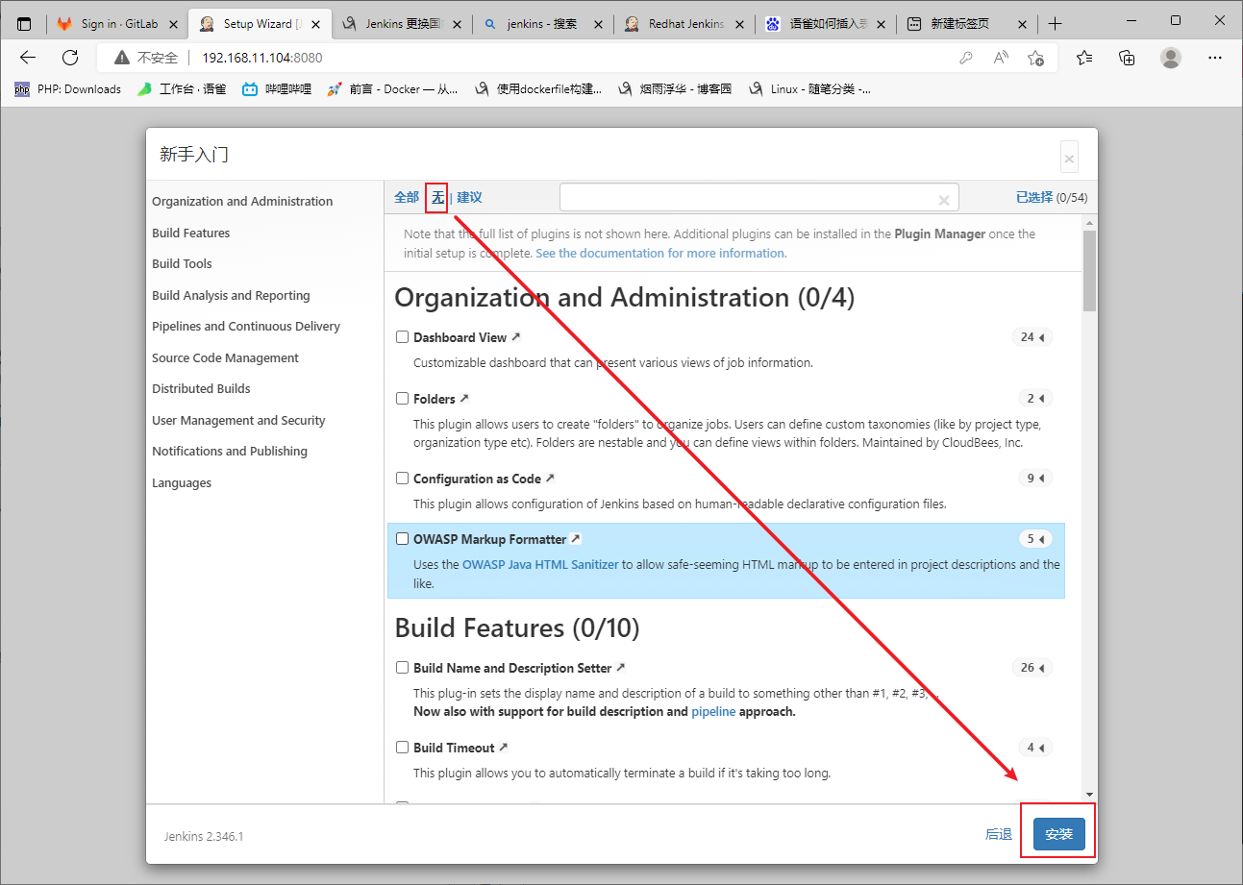Open See the documentation for more information
Viewport: 1243px width, 885px height.
[x=660, y=253]
